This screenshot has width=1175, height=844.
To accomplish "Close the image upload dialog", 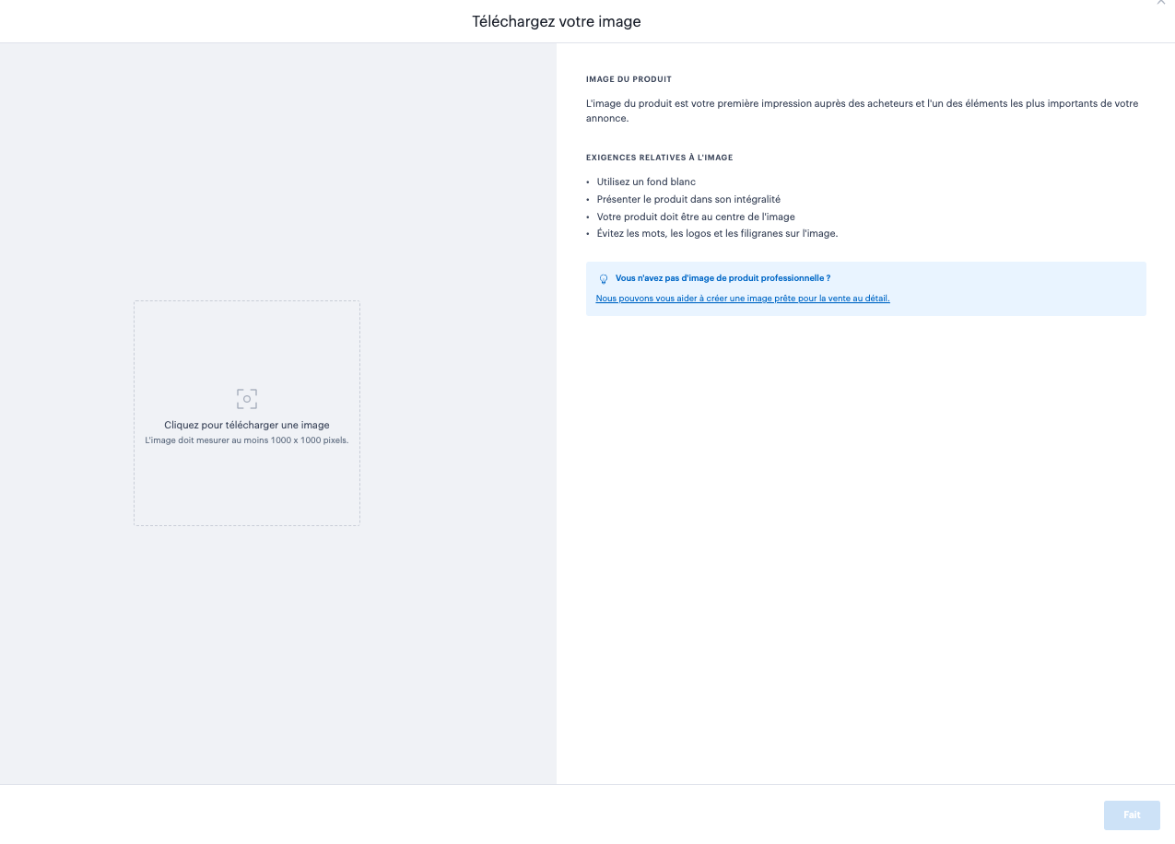I will 1161,3.
